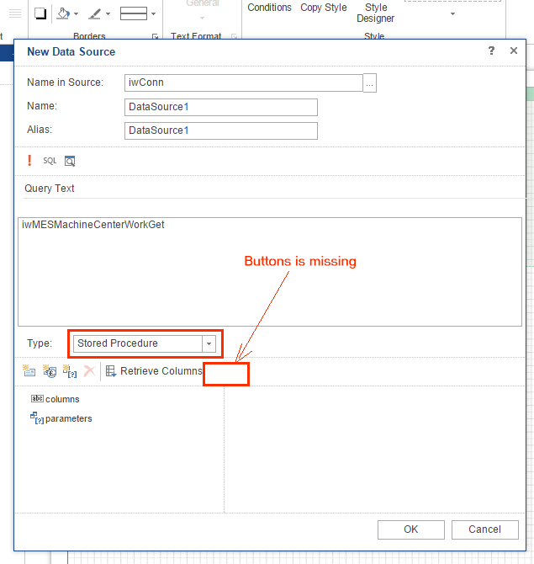This screenshot has width=534, height=564.
Task: Click the Alias text field
Action: tap(220, 130)
